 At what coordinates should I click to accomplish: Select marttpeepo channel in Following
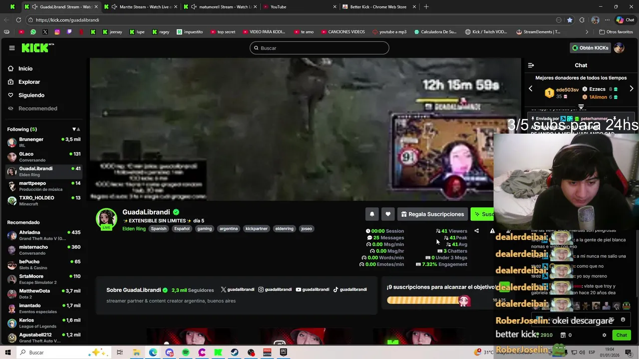[x=44, y=186]
